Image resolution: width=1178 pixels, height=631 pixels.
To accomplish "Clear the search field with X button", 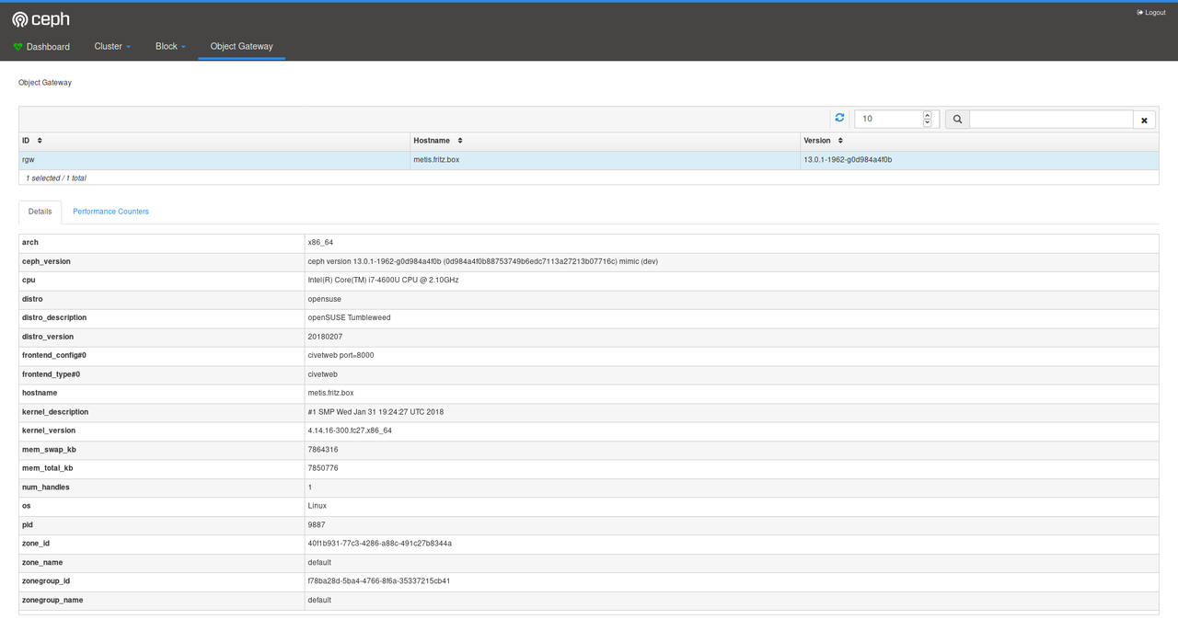I will pyautogui.click(x=1144, y=120).
